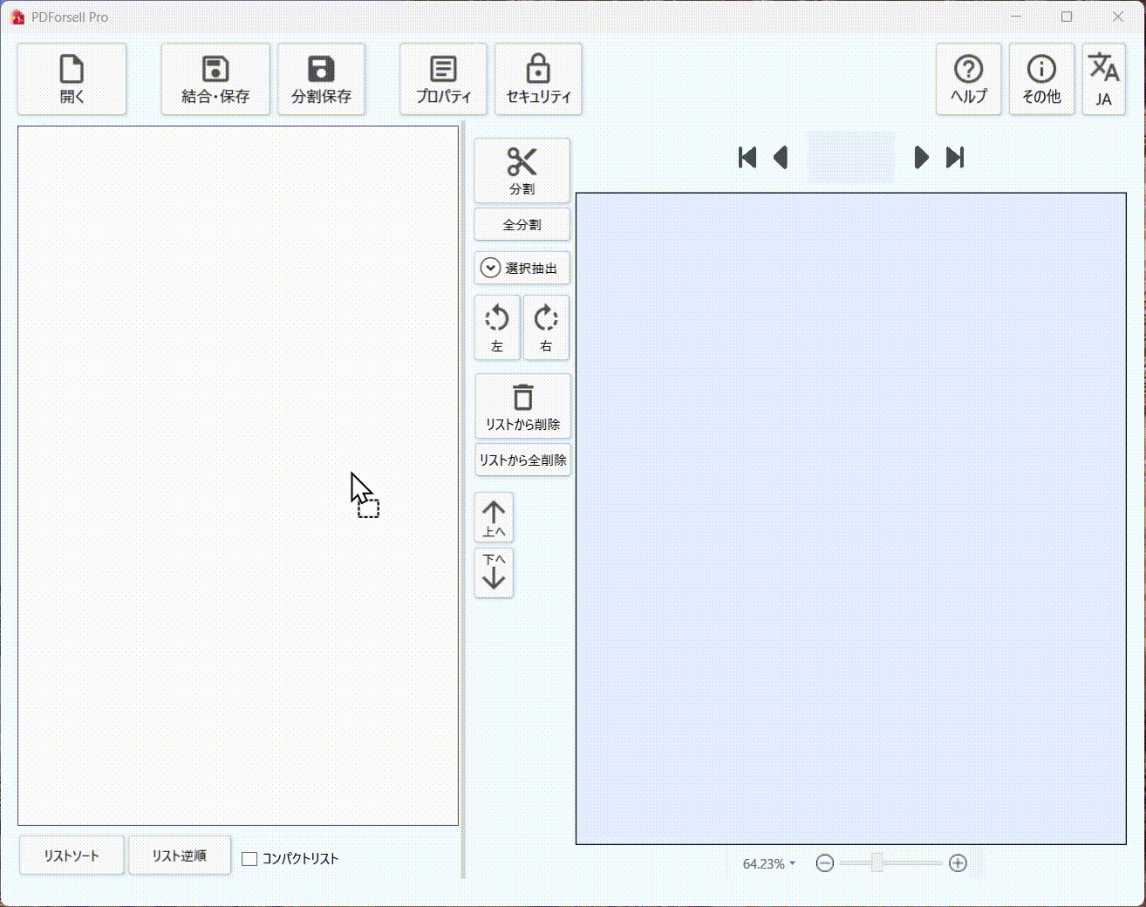Expand the 選択抽出 dropdown
This screenshot has height=907, width=1146.
click(522, 268)
